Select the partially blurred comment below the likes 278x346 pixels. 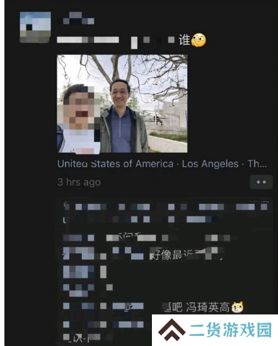point(146,237)
